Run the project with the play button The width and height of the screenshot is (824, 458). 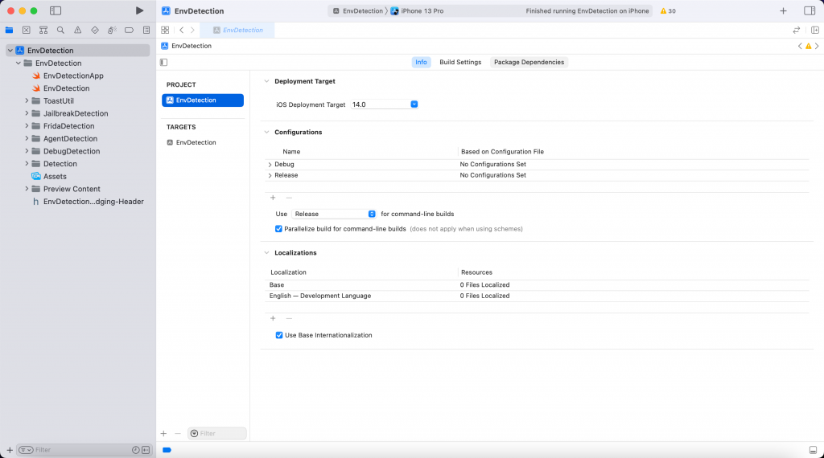tap(139, 10)
